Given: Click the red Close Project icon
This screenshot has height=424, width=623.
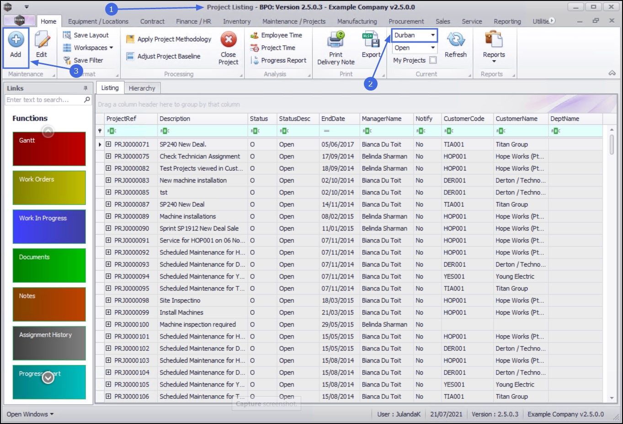Looking at the screenshot, I should click(x=228, y=40).
